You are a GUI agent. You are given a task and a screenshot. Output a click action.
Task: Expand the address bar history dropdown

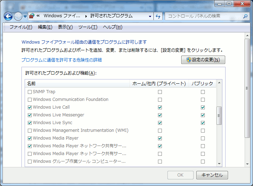[x=150, y=16]
